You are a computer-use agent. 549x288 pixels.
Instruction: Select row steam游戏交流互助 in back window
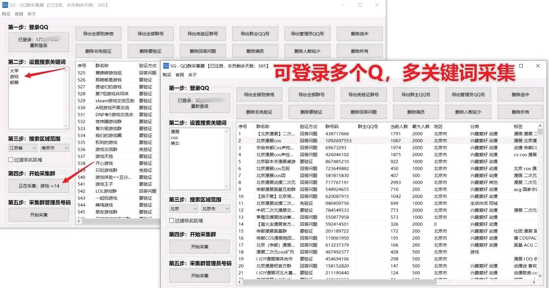pyautogui.click(x=118, y=101)
